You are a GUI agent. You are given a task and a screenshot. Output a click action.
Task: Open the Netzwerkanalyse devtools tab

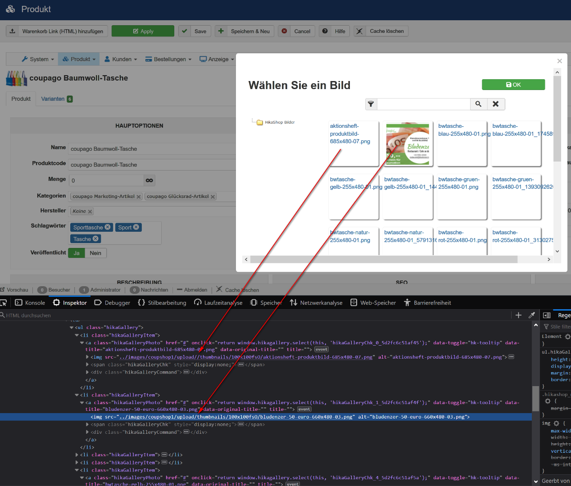tap(316, 303)
